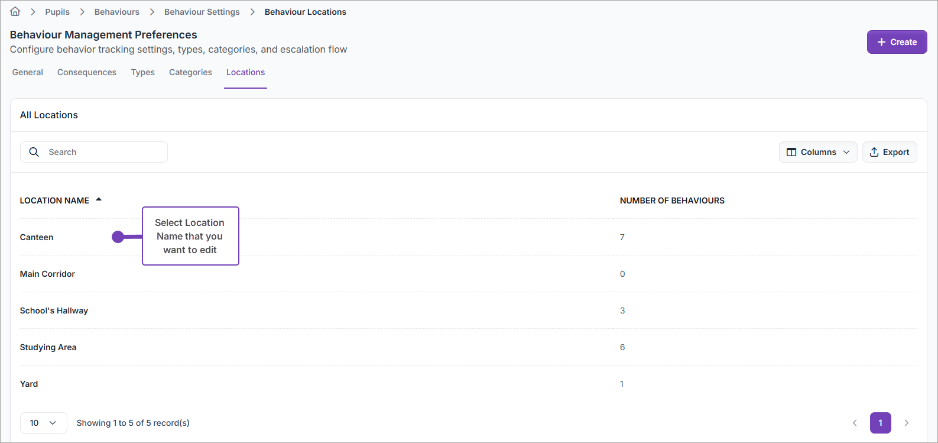Image resolution: width=938 pixels, height=443 pixels.
Task: Click the home icon in breadcrumb
Action: tap(15, 12)
